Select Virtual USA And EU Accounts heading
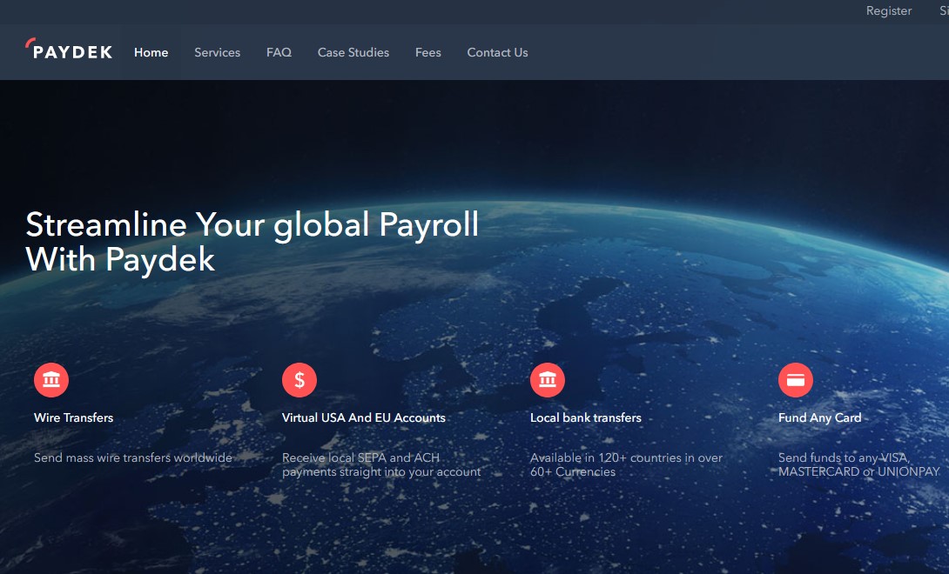This screenshot has height=574, width=949. coord(364,417)
